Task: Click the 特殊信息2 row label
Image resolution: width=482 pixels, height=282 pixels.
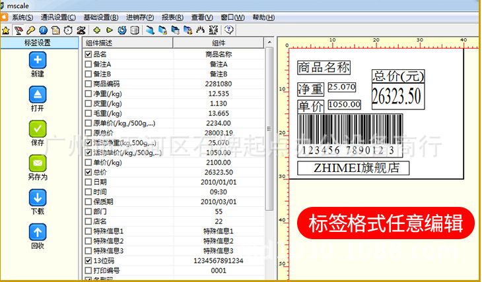Action: pos(108,241)
